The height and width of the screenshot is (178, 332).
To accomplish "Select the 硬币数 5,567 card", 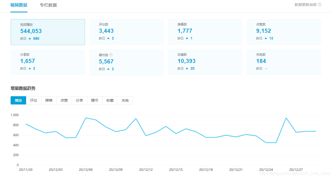I will tap(127, 62).
